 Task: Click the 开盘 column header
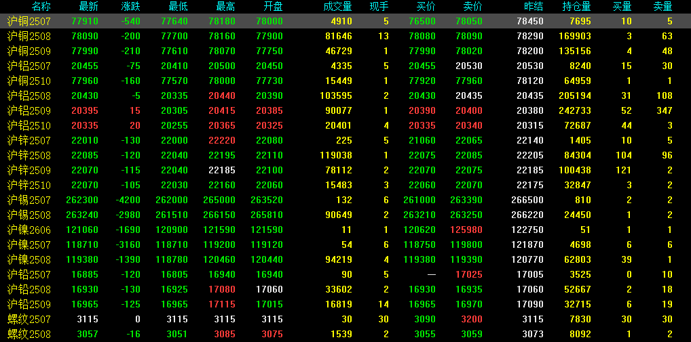[274, 7]
